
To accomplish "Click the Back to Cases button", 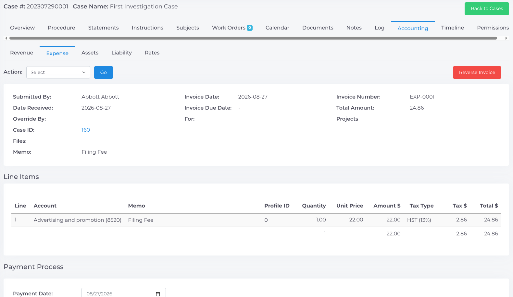I will coord(487,9).
